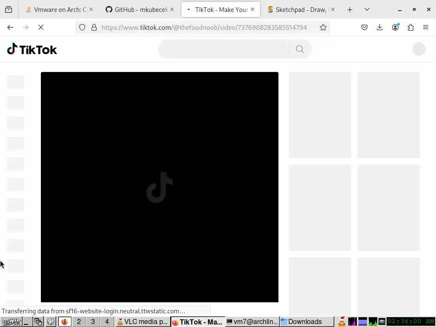Switch to Sketchpad - Draw tab
The image size is (436, 327).
[x=301, y=10]
